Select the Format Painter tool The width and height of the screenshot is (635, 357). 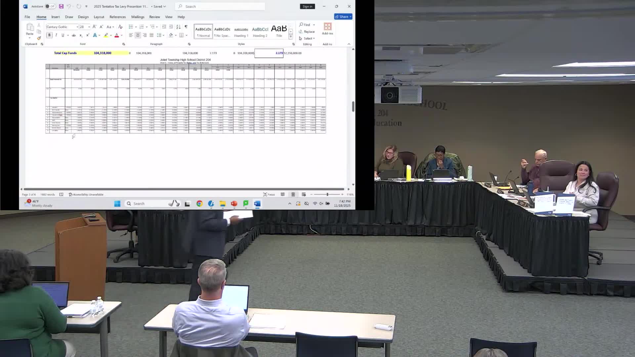point(39,38)
